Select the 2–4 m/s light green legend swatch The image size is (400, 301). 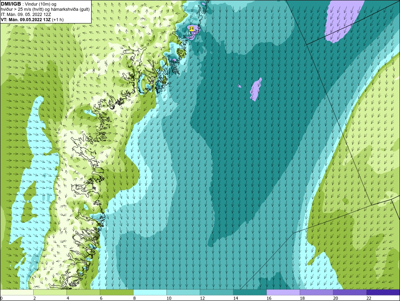click(50, 292)
